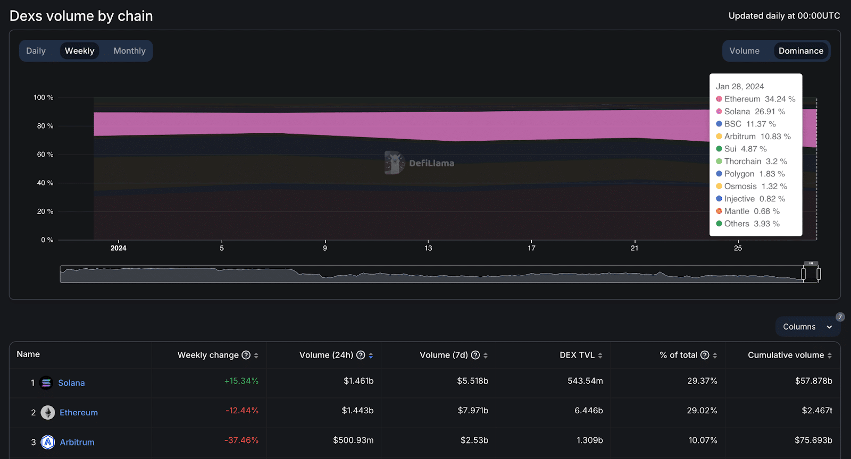
Task: Switch chart to Daily view
Action: point(36,51)
